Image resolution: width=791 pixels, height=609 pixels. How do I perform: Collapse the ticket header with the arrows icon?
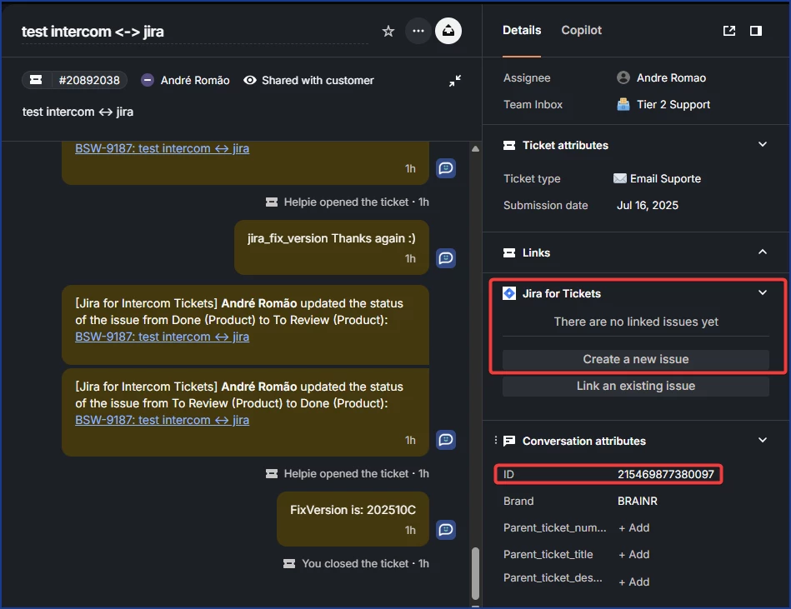tap(455, 81)
